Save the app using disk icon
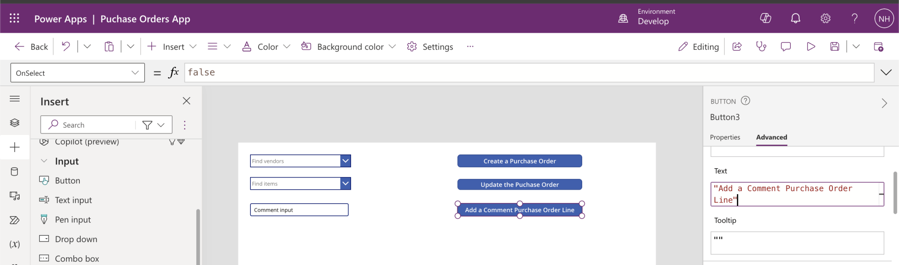The height and width of the screenshot is (265, 899). (x=835, y=46)
